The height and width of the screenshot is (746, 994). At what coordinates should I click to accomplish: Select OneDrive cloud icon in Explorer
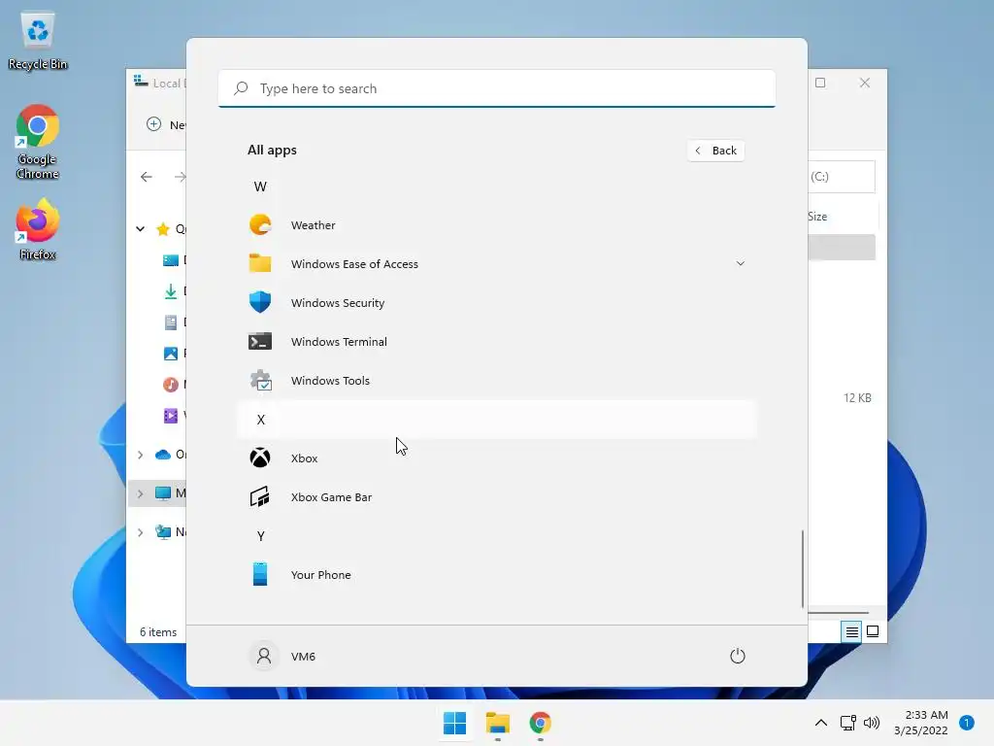[163, 455]
